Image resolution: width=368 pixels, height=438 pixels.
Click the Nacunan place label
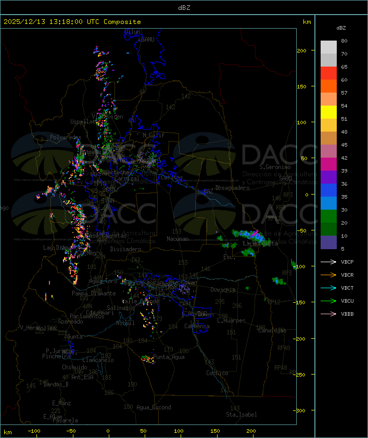point(177,239)
